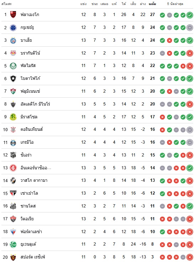Click the Cruzeiro blue crest icon
The image size is (196, 262).
point(13,27)
